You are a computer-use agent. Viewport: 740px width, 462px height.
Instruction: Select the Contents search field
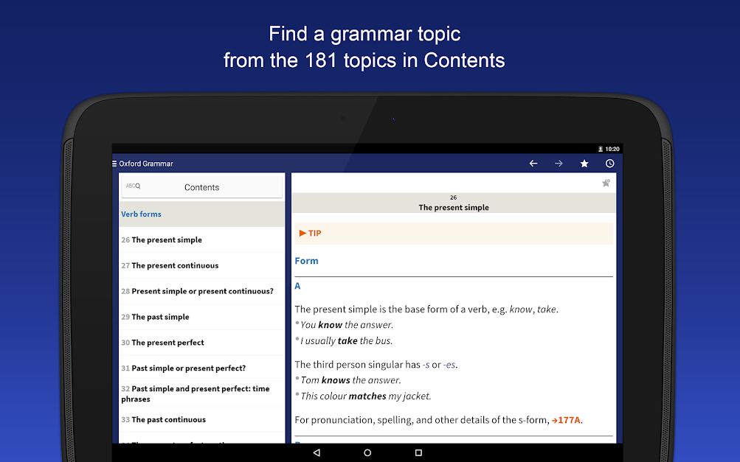pos(201,187)
